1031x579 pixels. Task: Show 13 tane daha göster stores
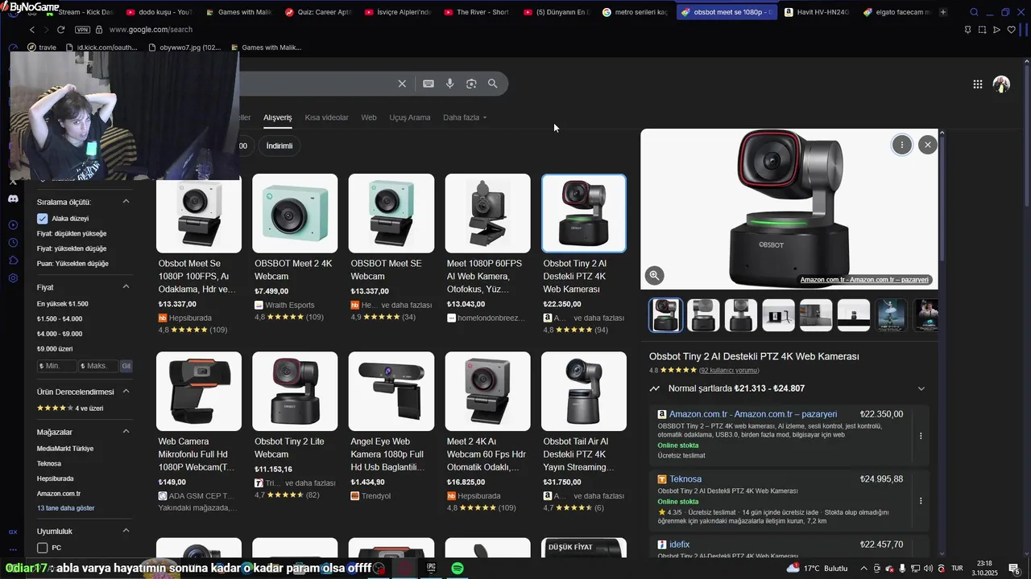[x=65, y=508]
